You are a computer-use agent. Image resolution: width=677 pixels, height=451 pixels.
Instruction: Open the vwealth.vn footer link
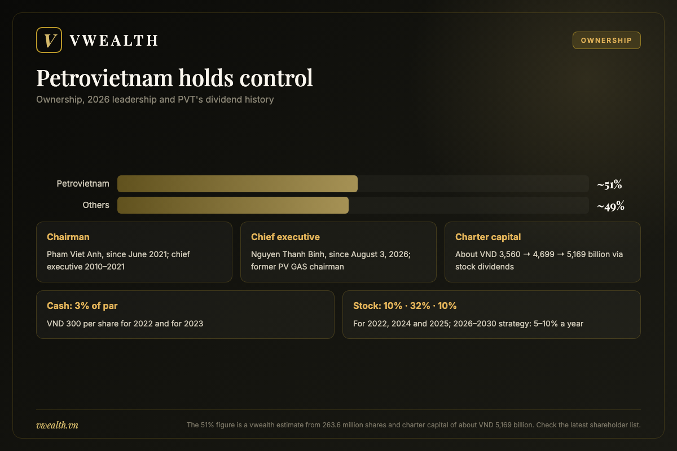tap(57, 425)
